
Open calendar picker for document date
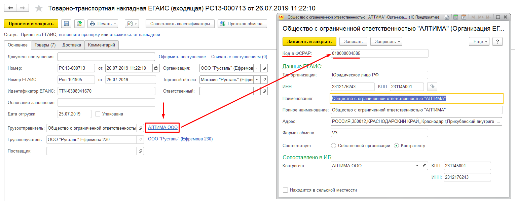click(156, 68)
